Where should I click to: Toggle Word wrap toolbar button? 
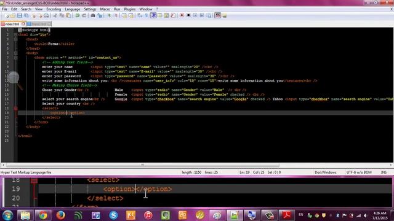140,15
